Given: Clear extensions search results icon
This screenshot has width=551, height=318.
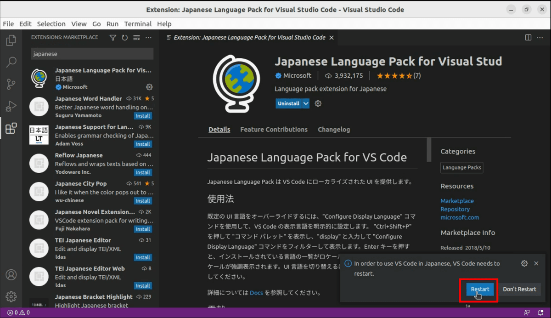Looking at the screenshot, I should (x=136, y=38).
